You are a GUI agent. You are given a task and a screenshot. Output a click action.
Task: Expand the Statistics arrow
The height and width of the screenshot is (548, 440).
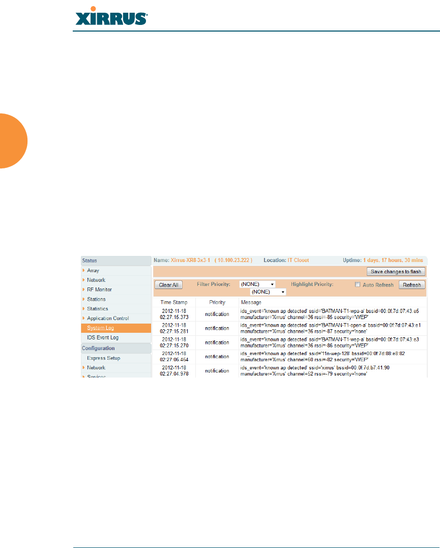pyautogui.click(x=83, y=308)
